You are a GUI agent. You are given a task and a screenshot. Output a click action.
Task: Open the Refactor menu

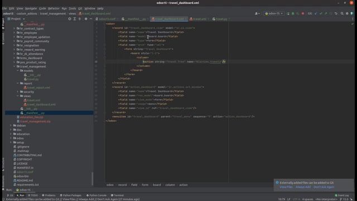(x=54, y=8)
